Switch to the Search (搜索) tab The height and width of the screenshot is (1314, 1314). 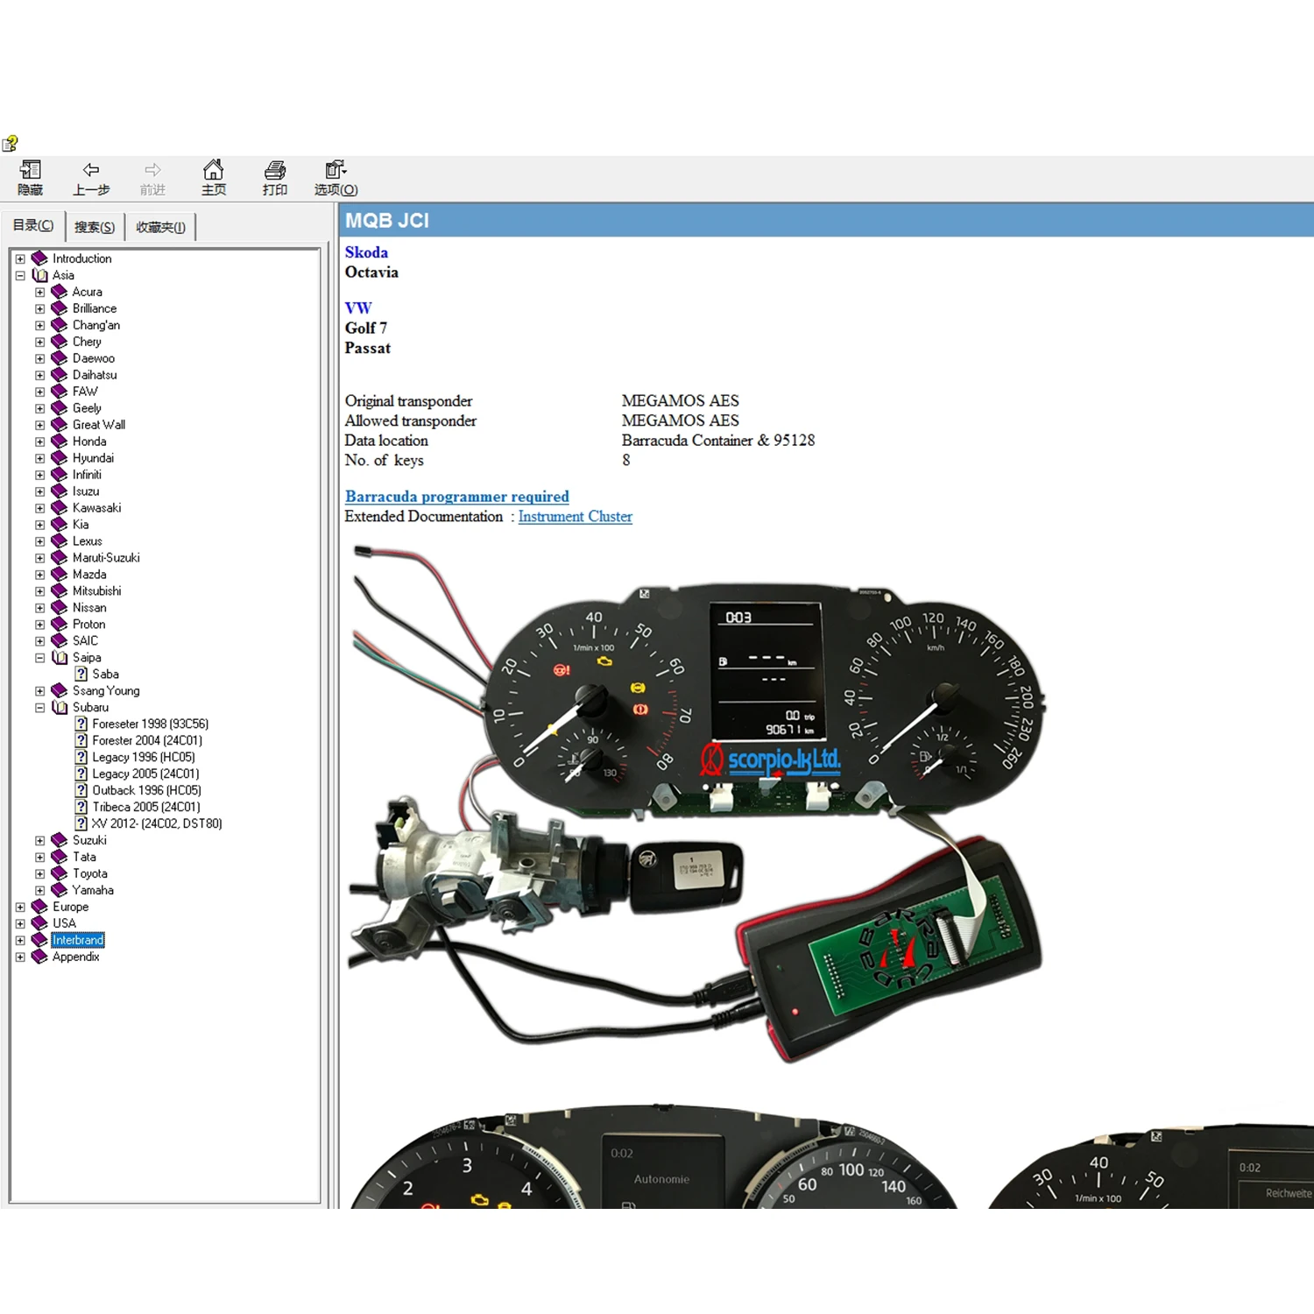tap(95, 227)
